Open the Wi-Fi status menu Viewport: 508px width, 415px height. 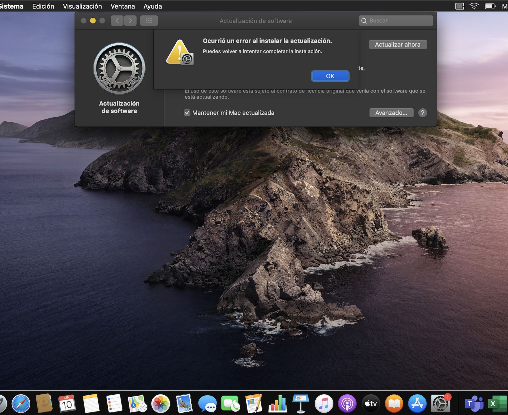tap(474, 6)
